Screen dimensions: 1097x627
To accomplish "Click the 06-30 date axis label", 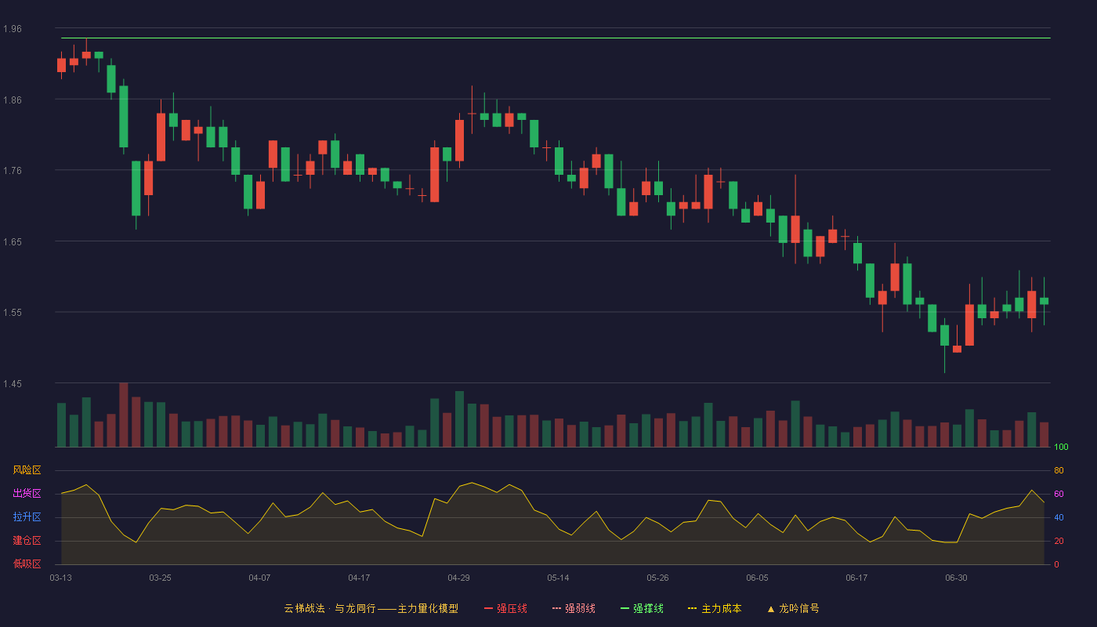I will point(956,578).
